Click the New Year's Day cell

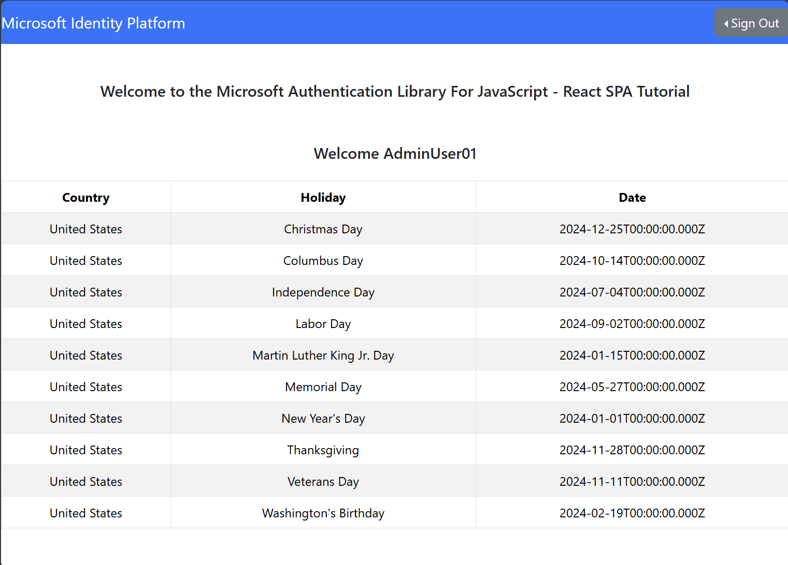323,419
